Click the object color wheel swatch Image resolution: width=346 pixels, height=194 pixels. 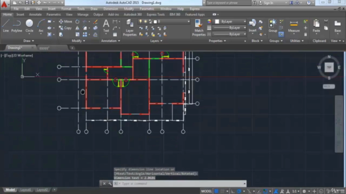pyautogui.click(x=209, y=22)
